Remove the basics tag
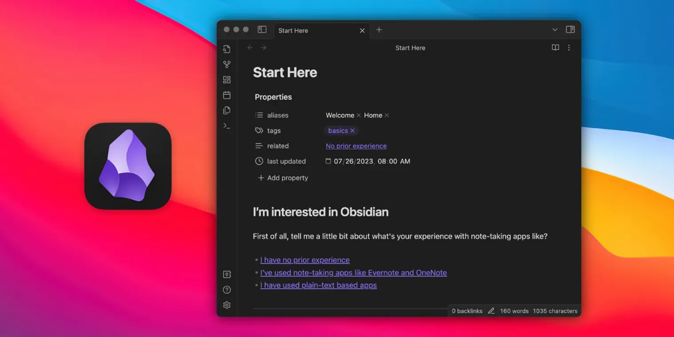Image resolution: width=674 pixels, height=337 pixels. pos(353,130)
